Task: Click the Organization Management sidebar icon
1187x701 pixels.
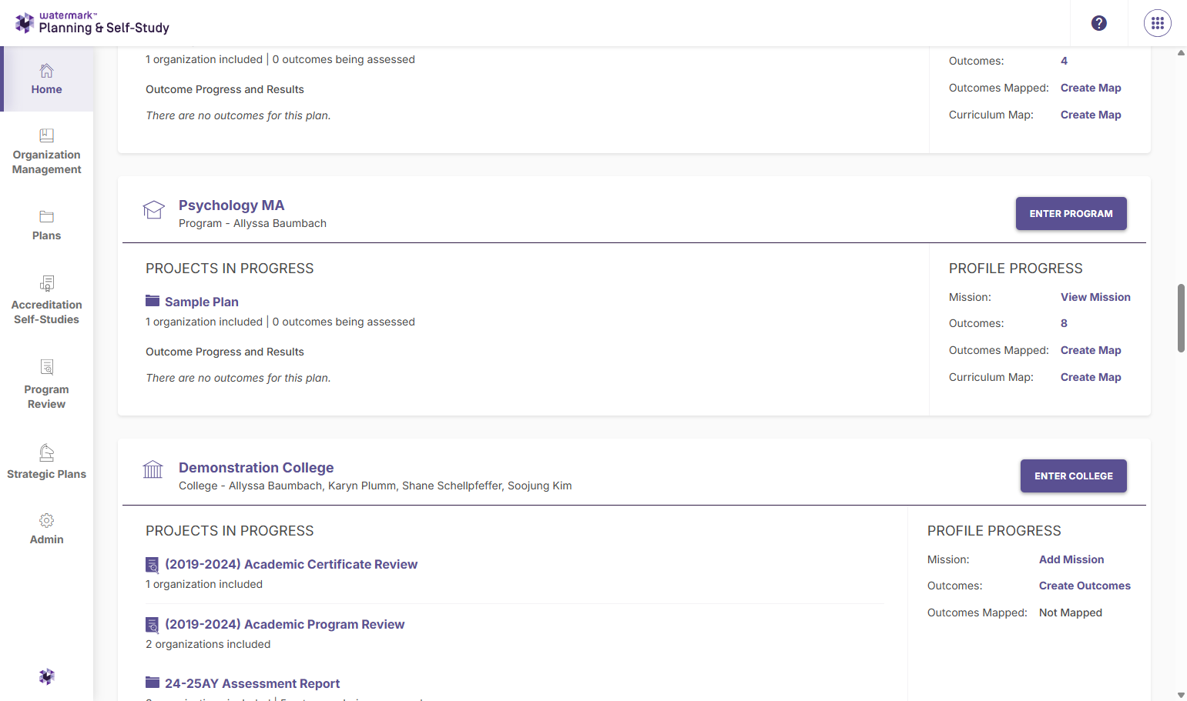Action: click(x=47, y=135)
